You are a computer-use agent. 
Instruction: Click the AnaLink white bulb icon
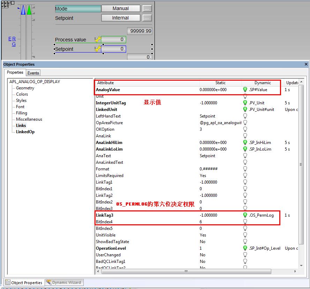pyautogui.click(x=245, y=136)
